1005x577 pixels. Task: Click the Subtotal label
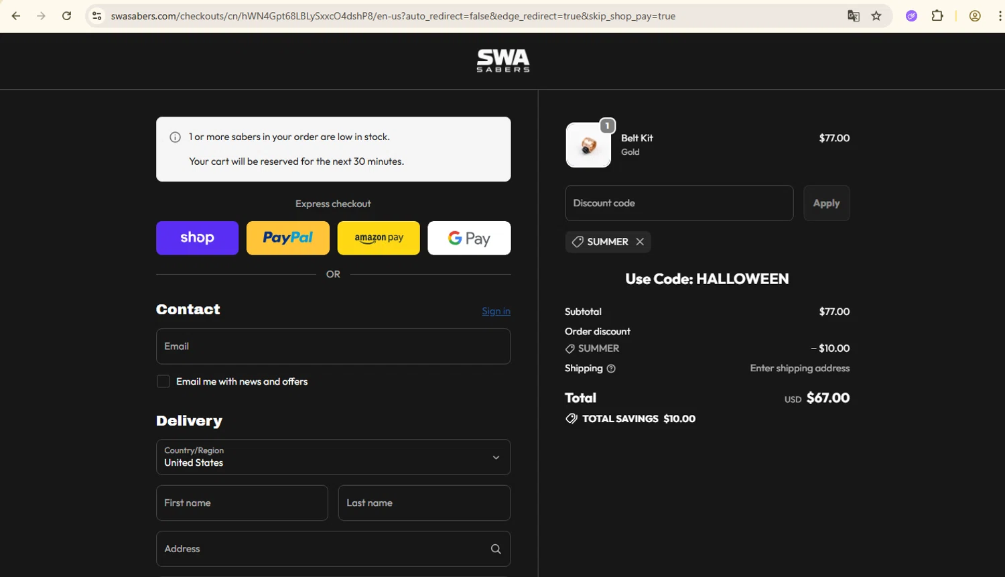point(583,312)
